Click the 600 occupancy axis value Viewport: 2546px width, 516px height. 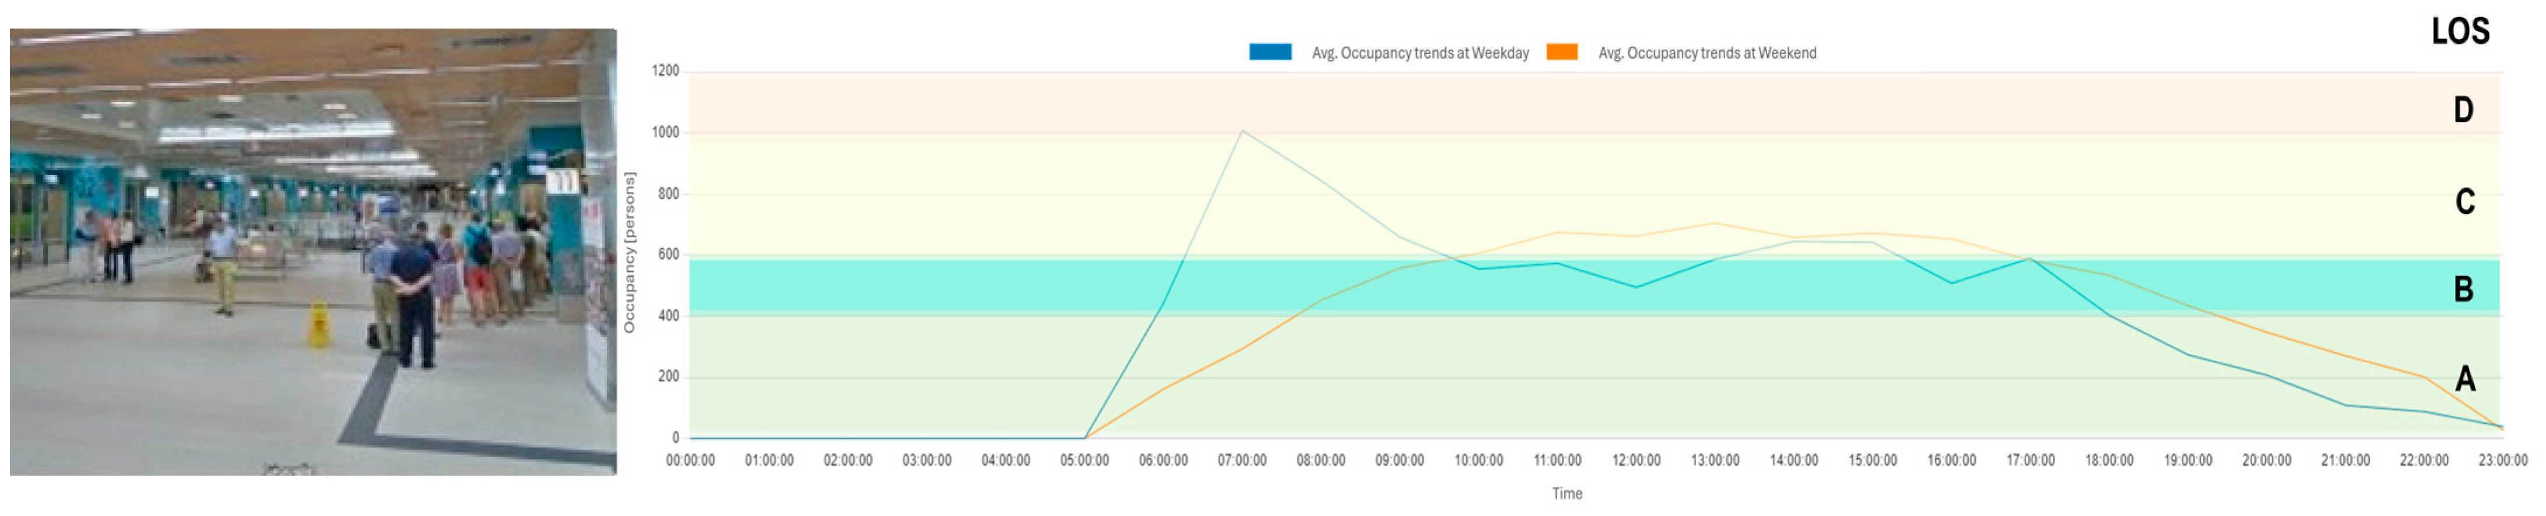[668, 255]
